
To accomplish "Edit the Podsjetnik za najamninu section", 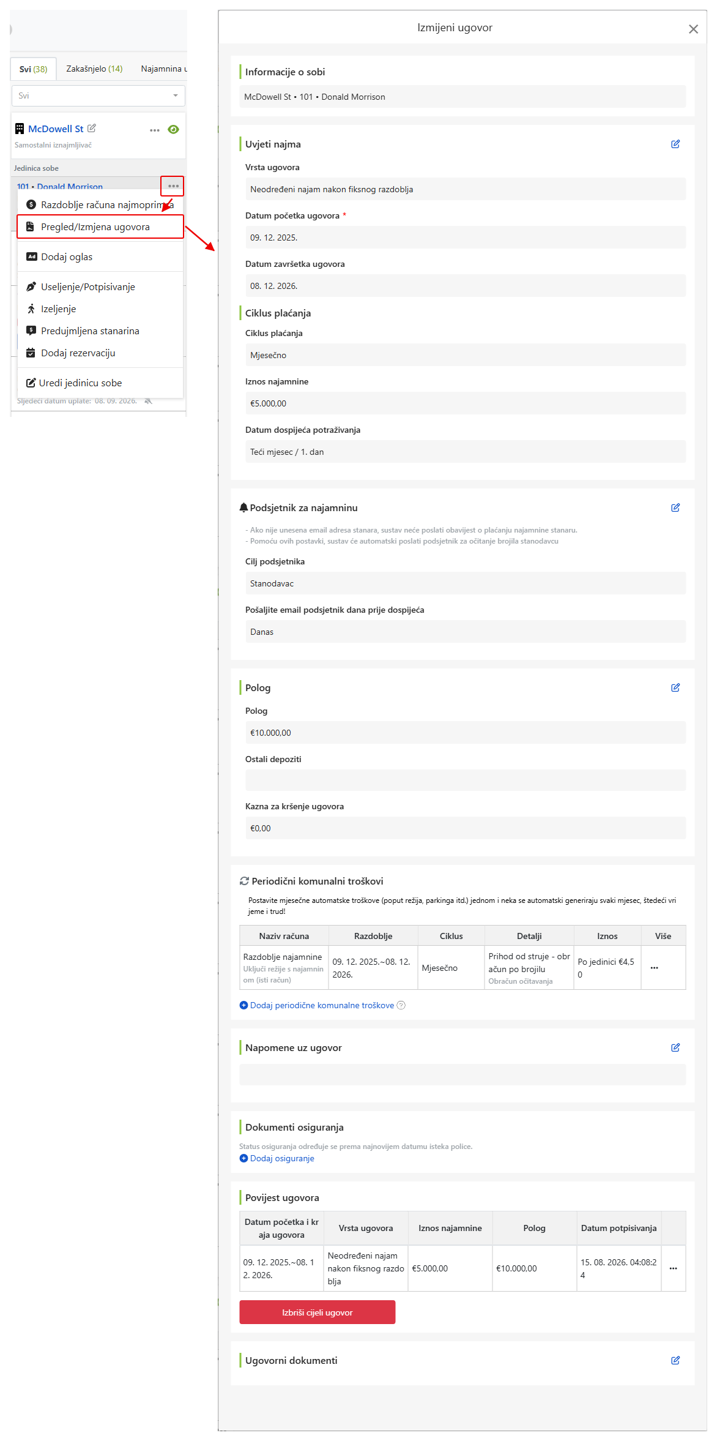I will [x=675, y=507].
